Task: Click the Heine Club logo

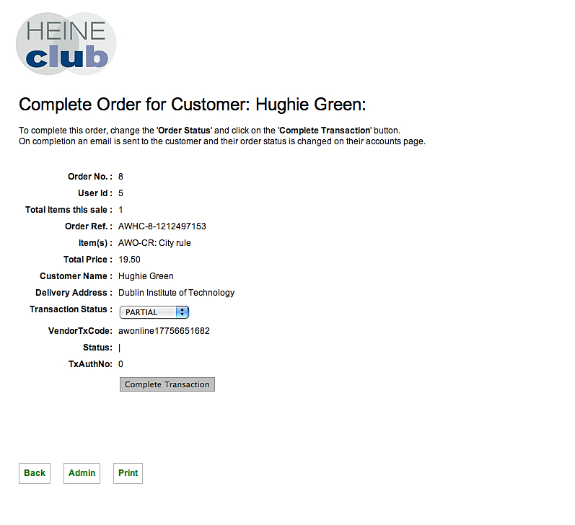Action: point(66,44)
